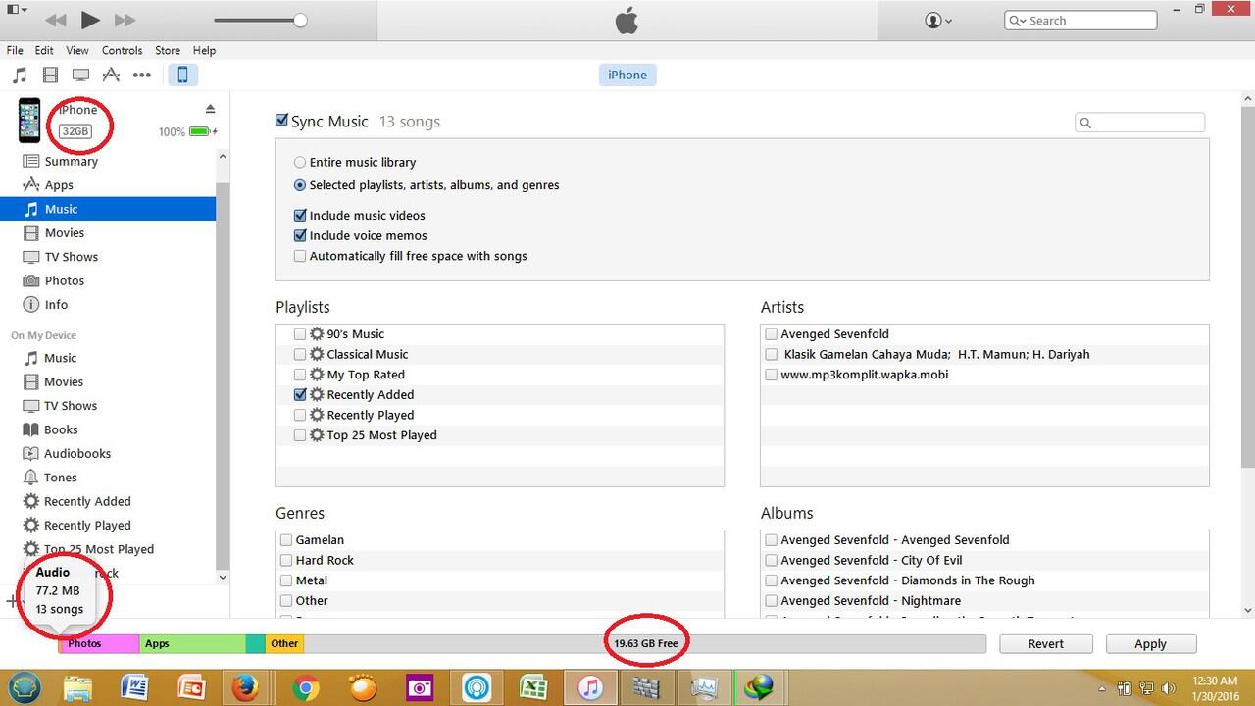
Task: Enable Automatically fill free space with songs
Action: coord(300,256)
